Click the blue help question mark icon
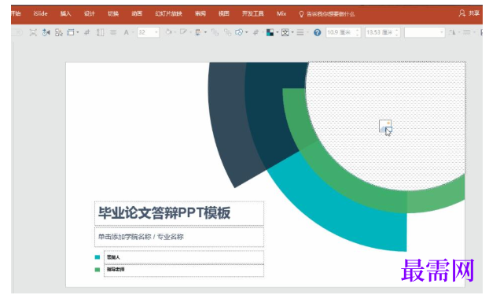This screenshot has height=295, width=489. tap(317, 32)
